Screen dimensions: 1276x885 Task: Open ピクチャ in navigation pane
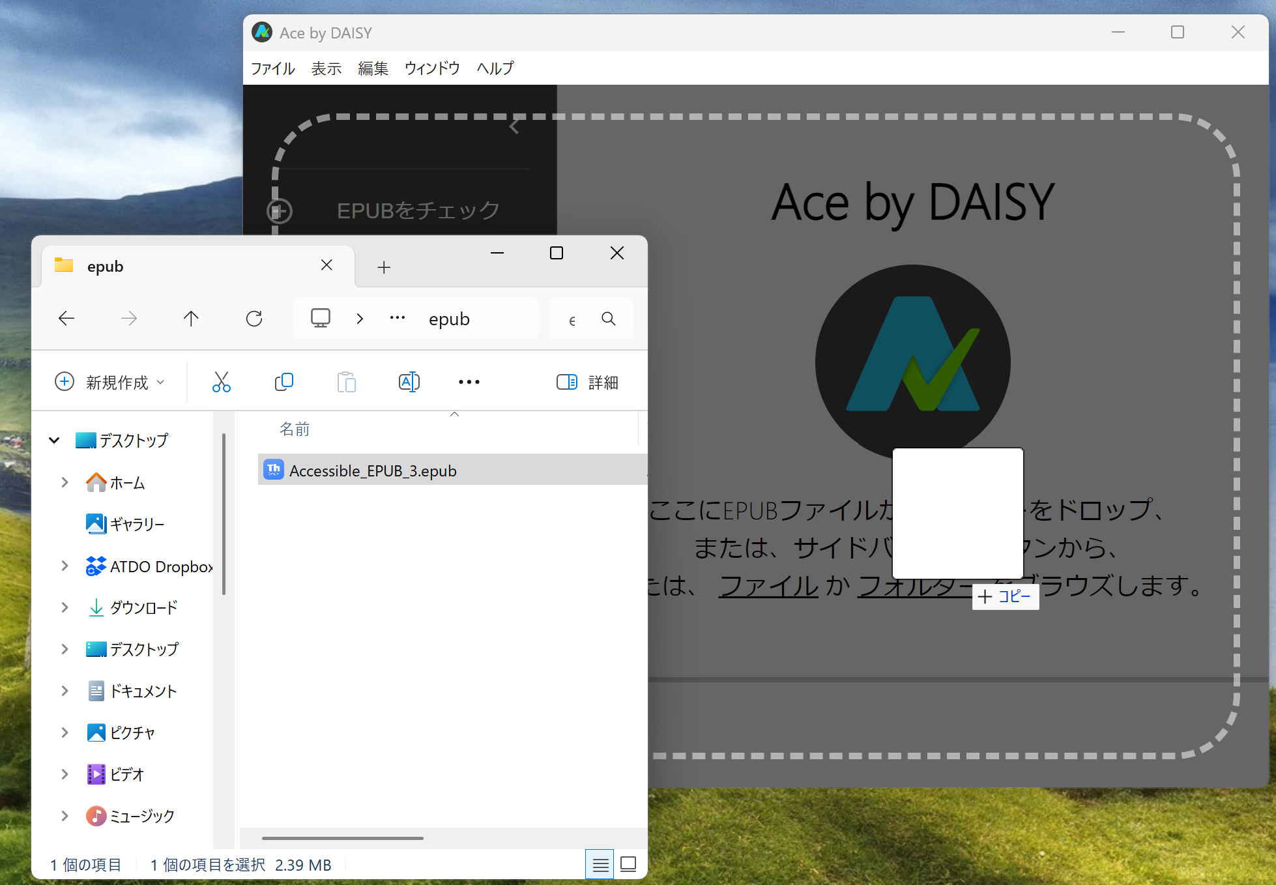pos(121,733)
